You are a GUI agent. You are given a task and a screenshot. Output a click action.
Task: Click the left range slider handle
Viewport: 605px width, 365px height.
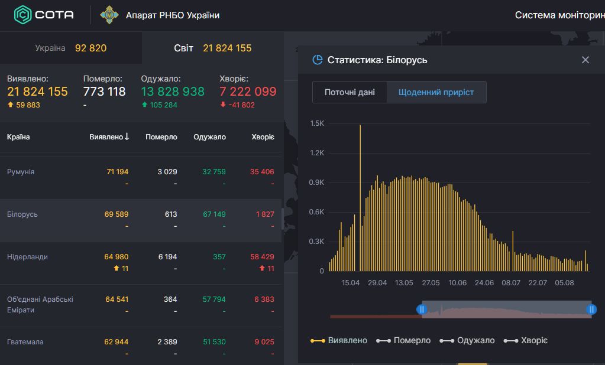tap(422, 309)
